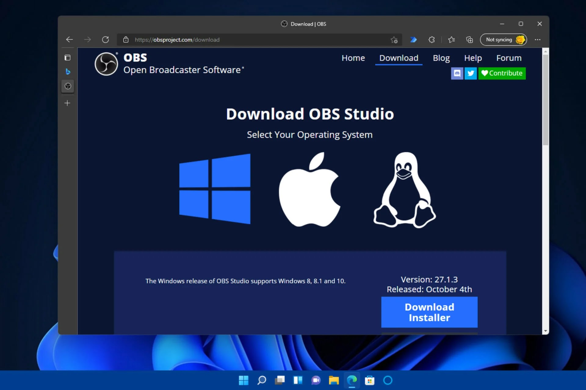Select the OBS vertical tab
Screen dimensions: 586x390
[68, 86]
